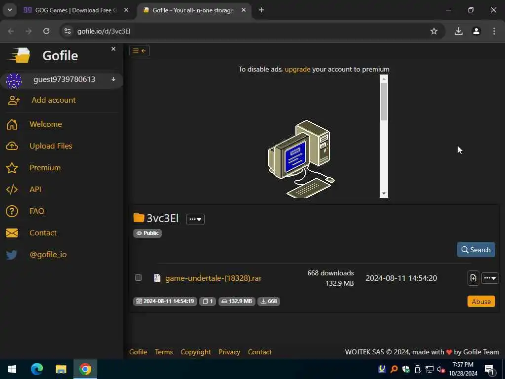The image size is (505, 379).
Task: Open a new browser tab
Action: click(261, 10)
